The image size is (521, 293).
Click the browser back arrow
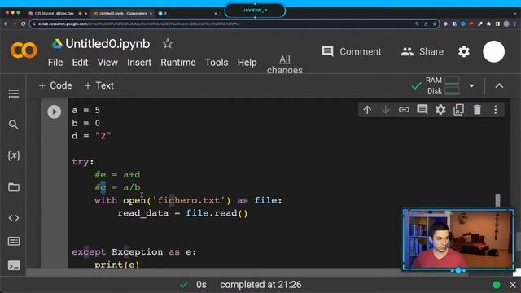[6, 24]
